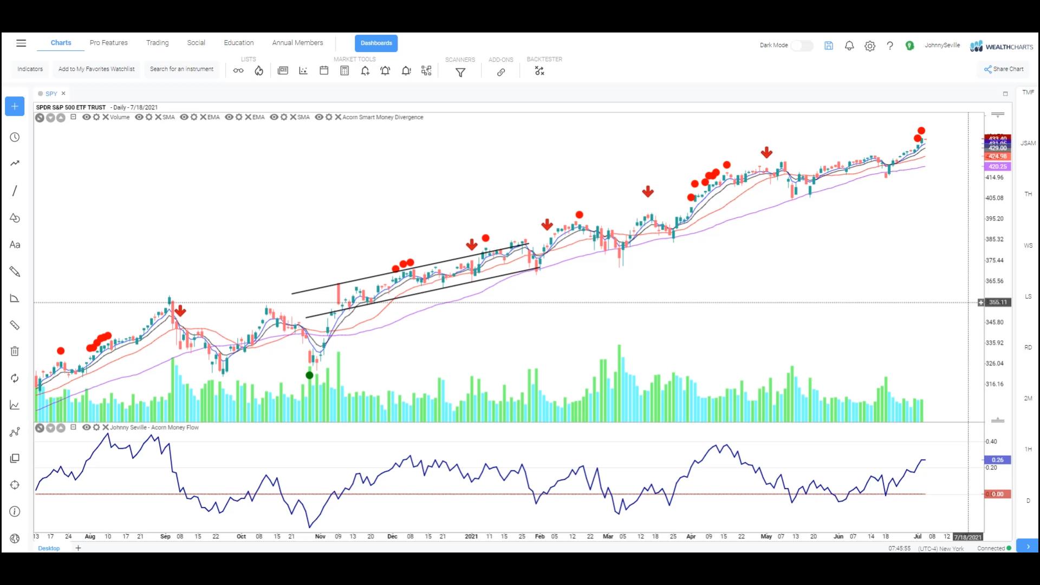The image size is (1040, 585).
Task: Delete drawings with the trash icon
Action: pyautogui.click(x=15, y=351)
